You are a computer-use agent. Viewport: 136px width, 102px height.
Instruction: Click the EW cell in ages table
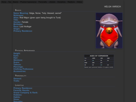coord(96,63)
